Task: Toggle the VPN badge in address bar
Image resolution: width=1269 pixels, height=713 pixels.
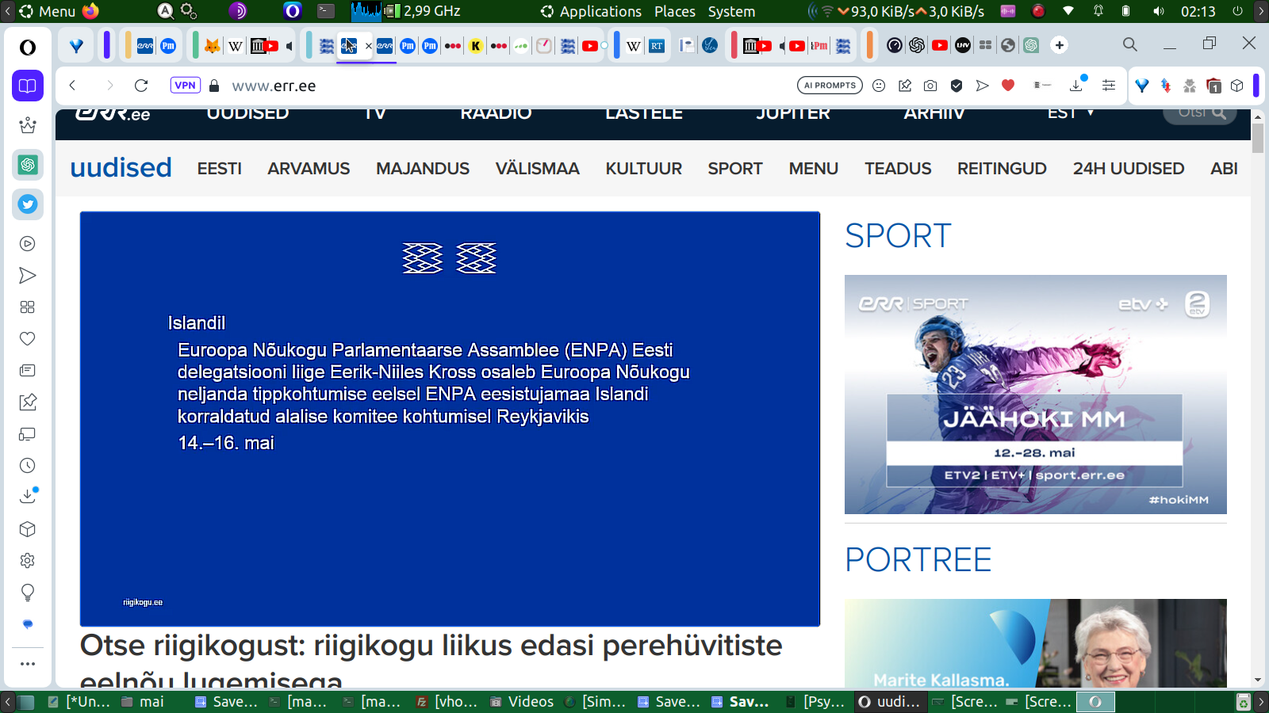Action: tap(185, 86)
